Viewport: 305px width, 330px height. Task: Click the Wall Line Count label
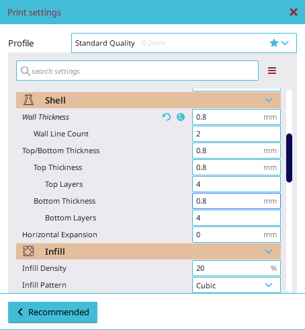tap(61, 134)
